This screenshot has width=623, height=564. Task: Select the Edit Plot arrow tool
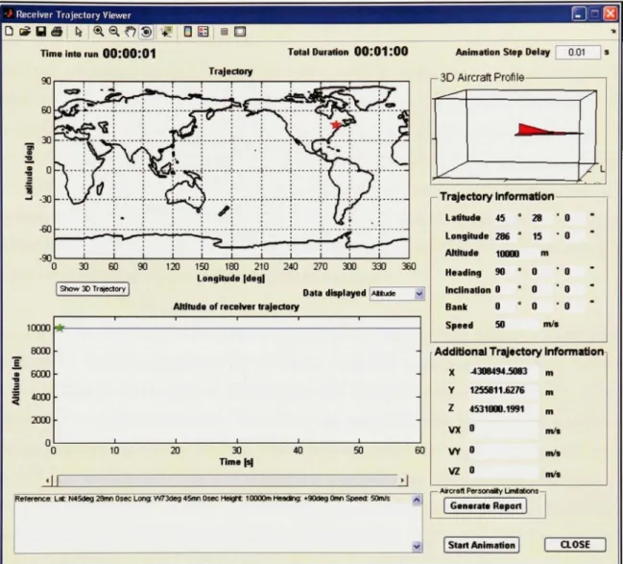79,32
